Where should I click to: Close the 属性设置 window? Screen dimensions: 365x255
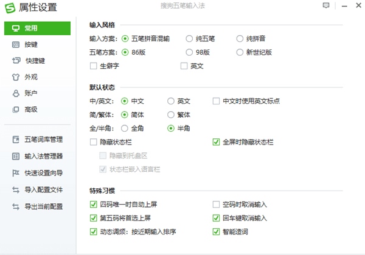pyautogui.click(x=358, y=5)
